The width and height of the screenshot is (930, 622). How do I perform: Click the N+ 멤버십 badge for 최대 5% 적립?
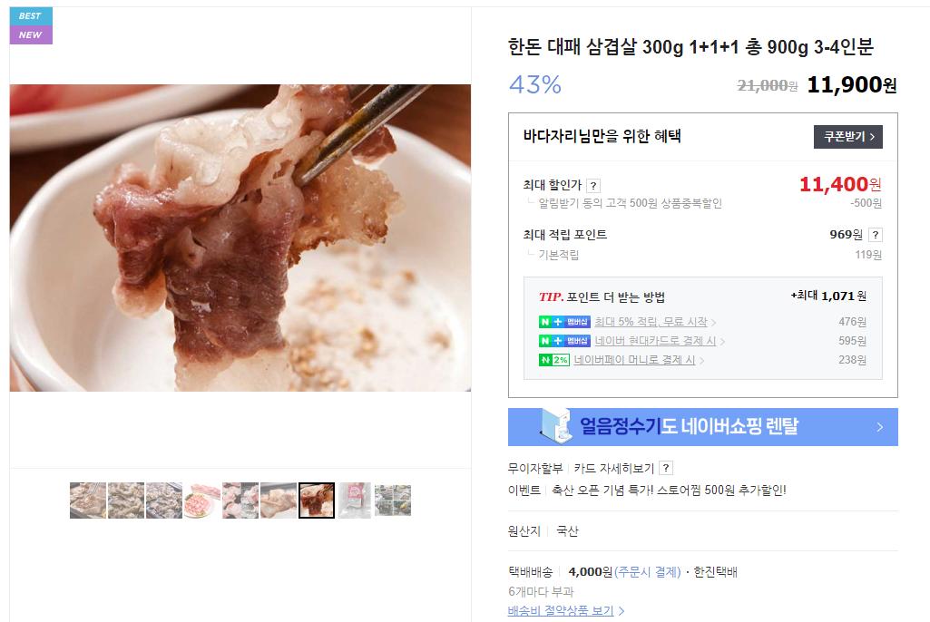coord(564,322)
